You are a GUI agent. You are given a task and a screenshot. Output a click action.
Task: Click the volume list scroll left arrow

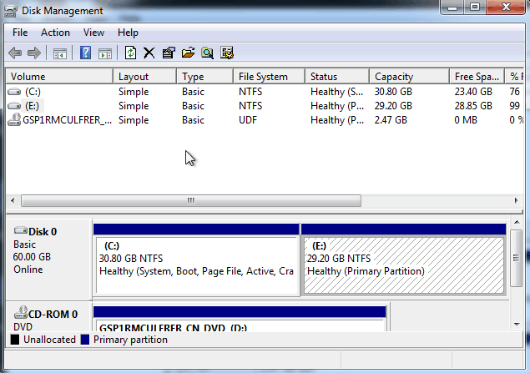13,201
